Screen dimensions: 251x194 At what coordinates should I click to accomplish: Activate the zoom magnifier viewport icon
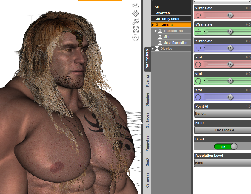135,21
